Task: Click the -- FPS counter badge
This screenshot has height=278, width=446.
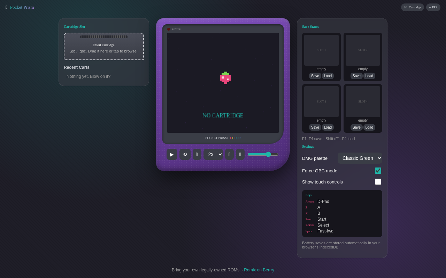Action: [x=433, y=7]
